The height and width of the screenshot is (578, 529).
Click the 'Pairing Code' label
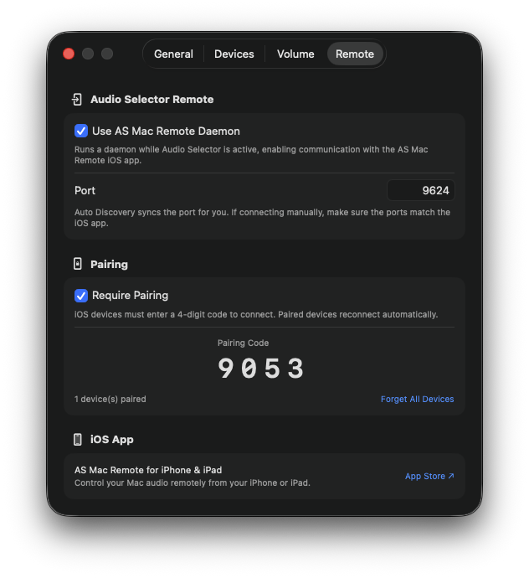(243, 343)
